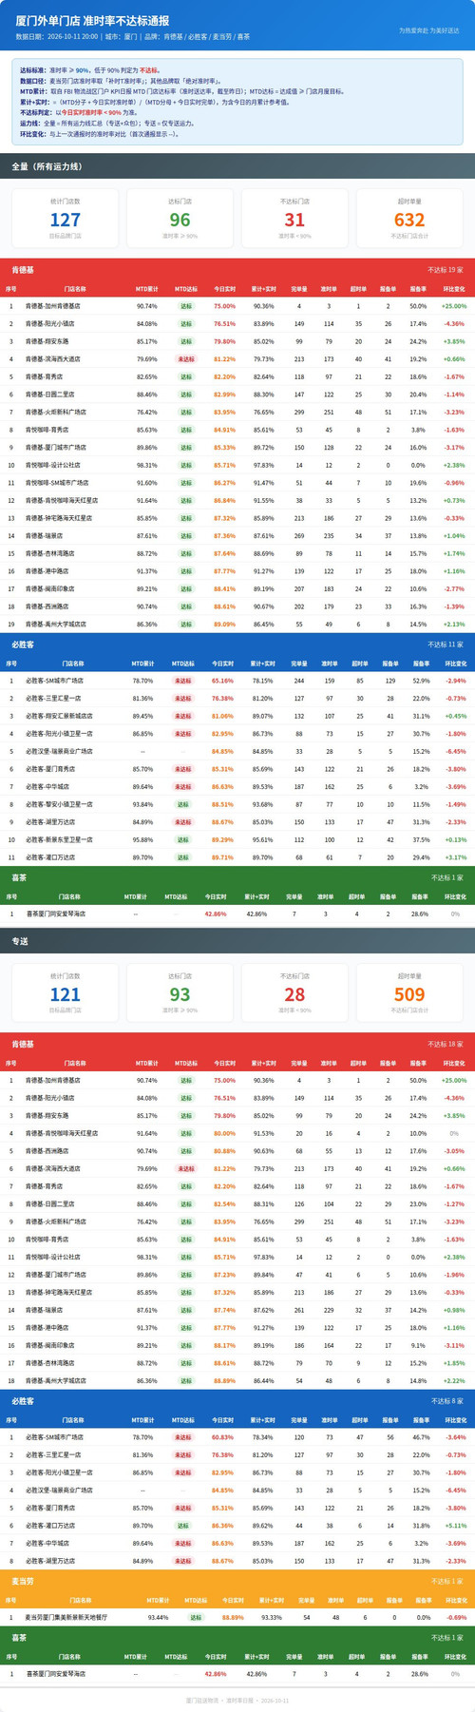Image resolution: width=475 pixels, height=1712 pixels.
Task: Click the +5.11% 环比变化 value
Action: (456, 1526)
